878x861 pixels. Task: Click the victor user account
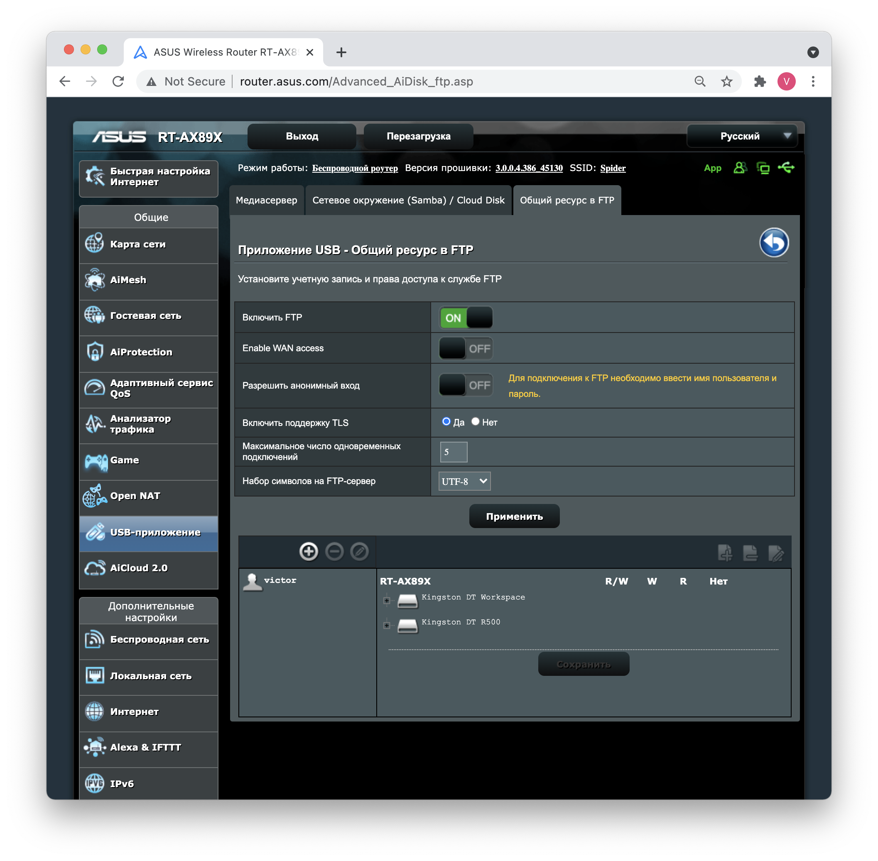(x=270, y=581)
